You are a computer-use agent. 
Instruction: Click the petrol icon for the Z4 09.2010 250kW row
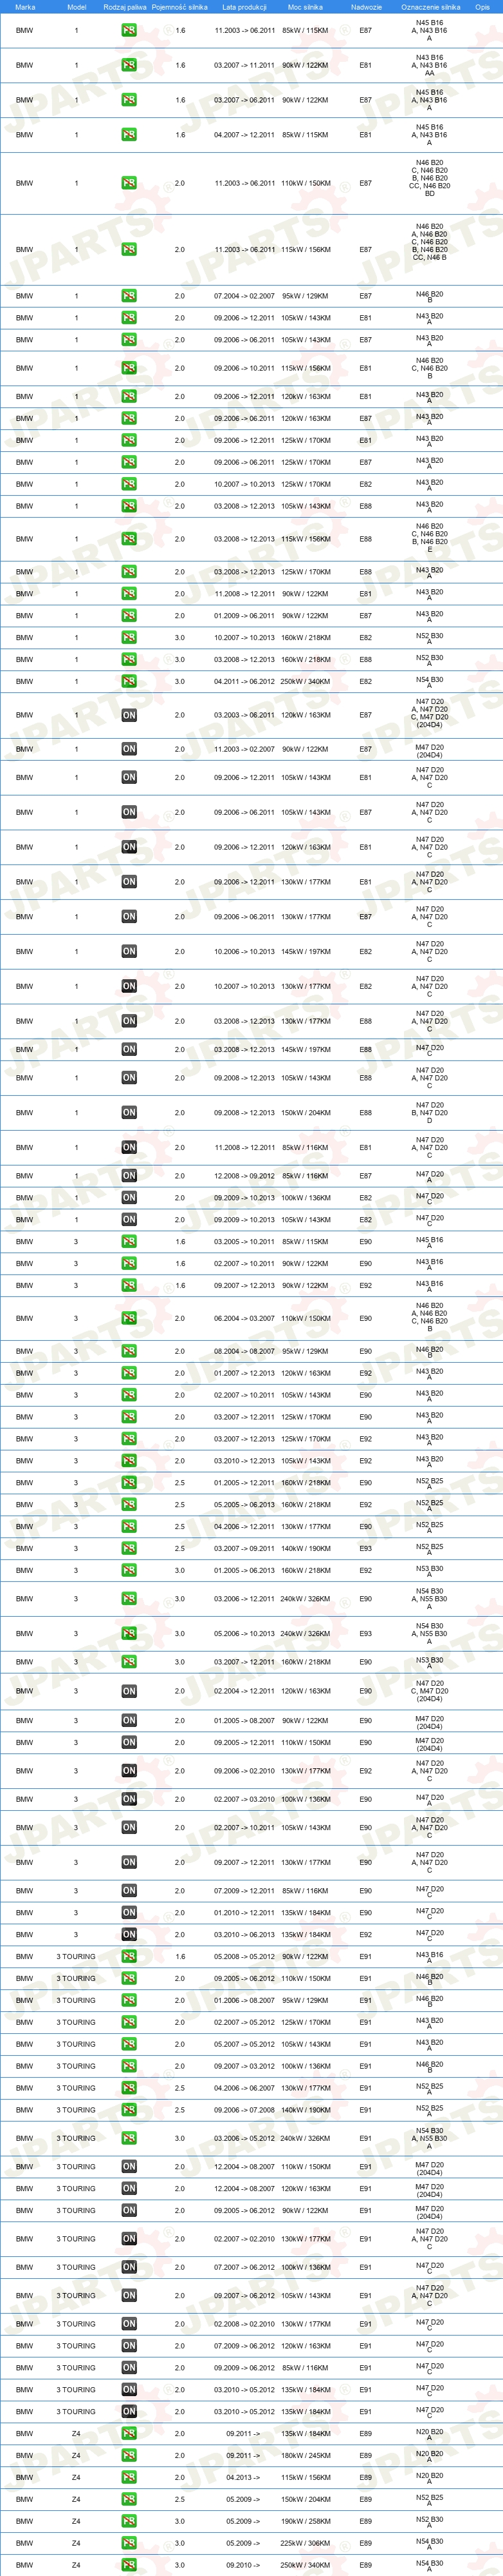[x=129, y=2565]
